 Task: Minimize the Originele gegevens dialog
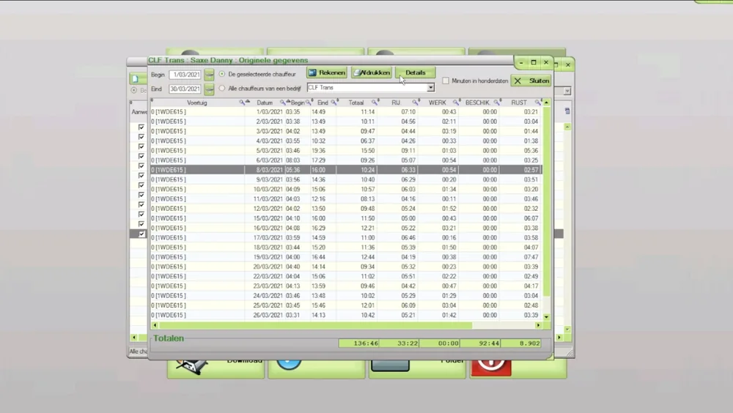(521, 62)
